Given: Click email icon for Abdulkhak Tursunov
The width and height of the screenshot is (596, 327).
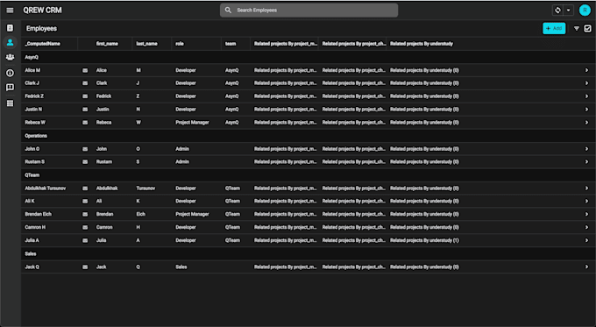Looking at the screenshot, I should pos(85,188).
